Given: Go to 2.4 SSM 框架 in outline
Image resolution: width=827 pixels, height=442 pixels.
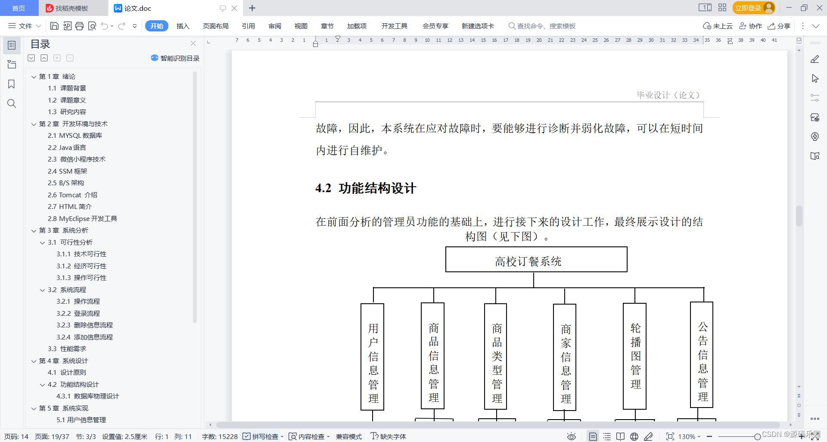Looking at the screenshot, I should click(x=68, y=171).
